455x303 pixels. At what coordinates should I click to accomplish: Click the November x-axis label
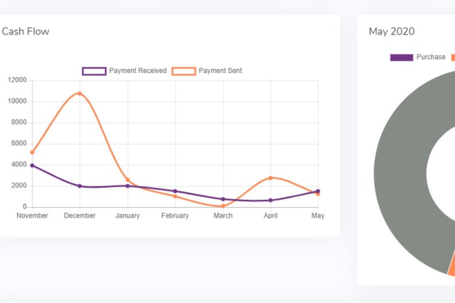pos(32,216)
